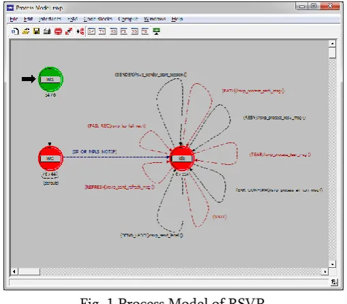Click the (default) label under init2

point(51,183)
